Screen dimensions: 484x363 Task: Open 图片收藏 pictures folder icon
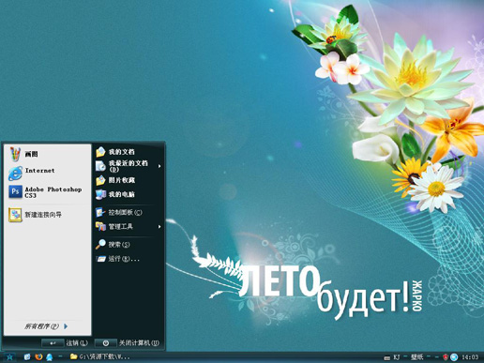pyautogui.click(x=100, y=180)
